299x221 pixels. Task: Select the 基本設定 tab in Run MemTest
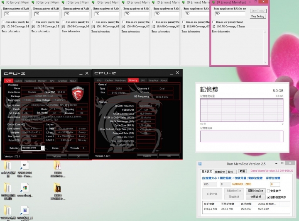[207, 172]
